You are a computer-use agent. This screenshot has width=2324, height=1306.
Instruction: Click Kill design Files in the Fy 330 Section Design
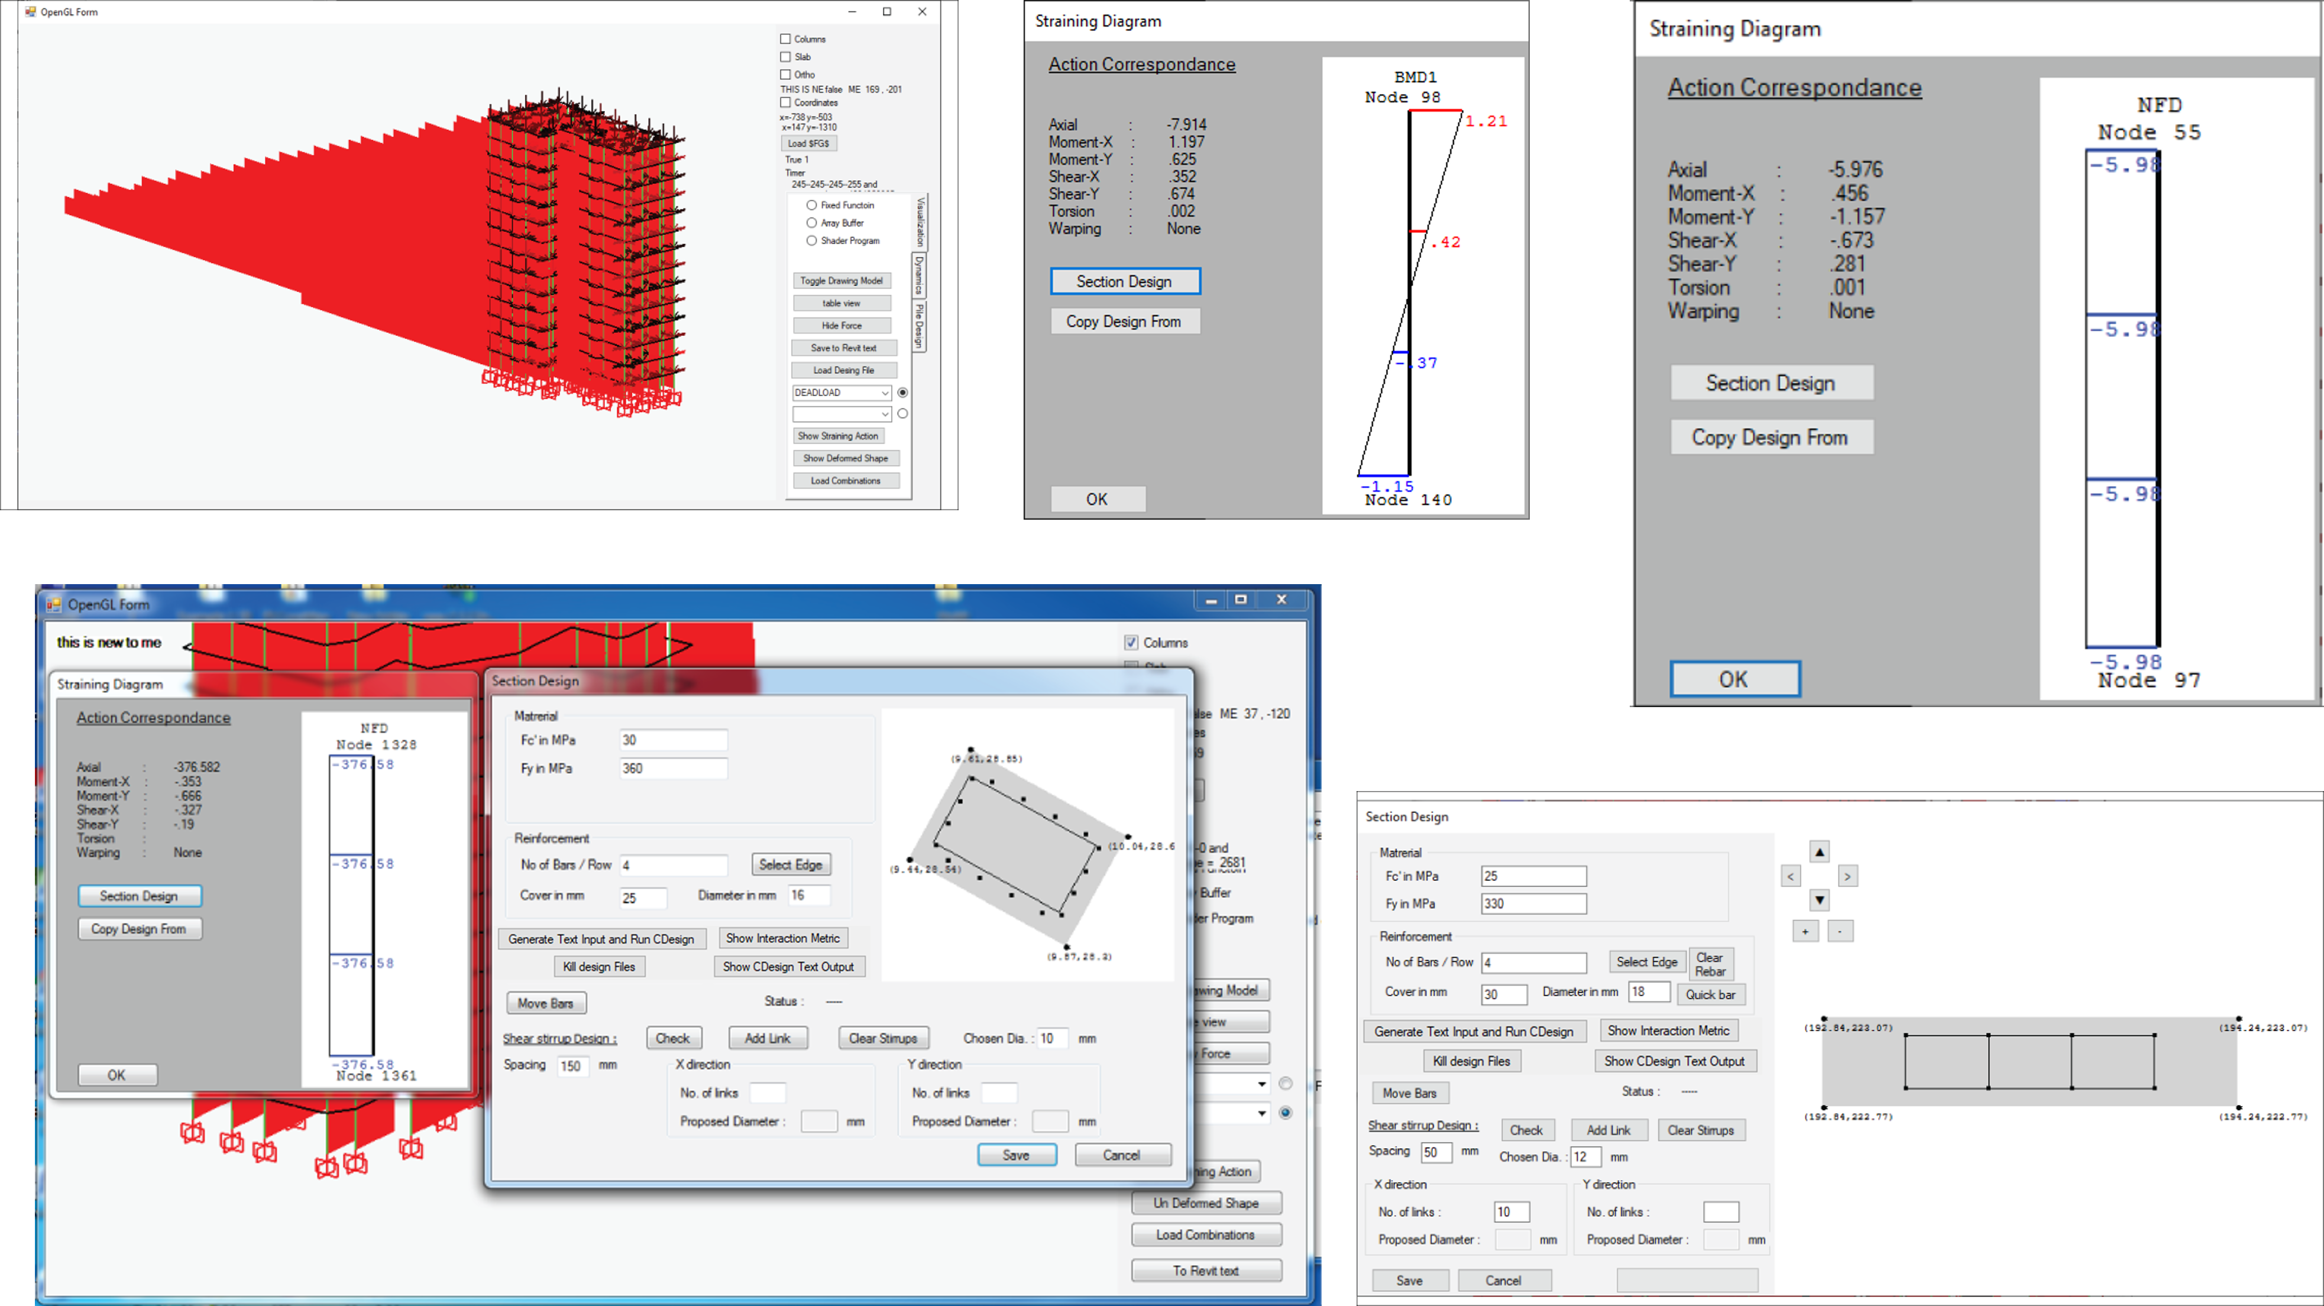tap(1471, 1062)
